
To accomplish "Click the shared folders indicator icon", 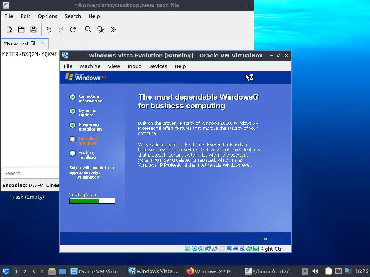I will click(221, 249).
